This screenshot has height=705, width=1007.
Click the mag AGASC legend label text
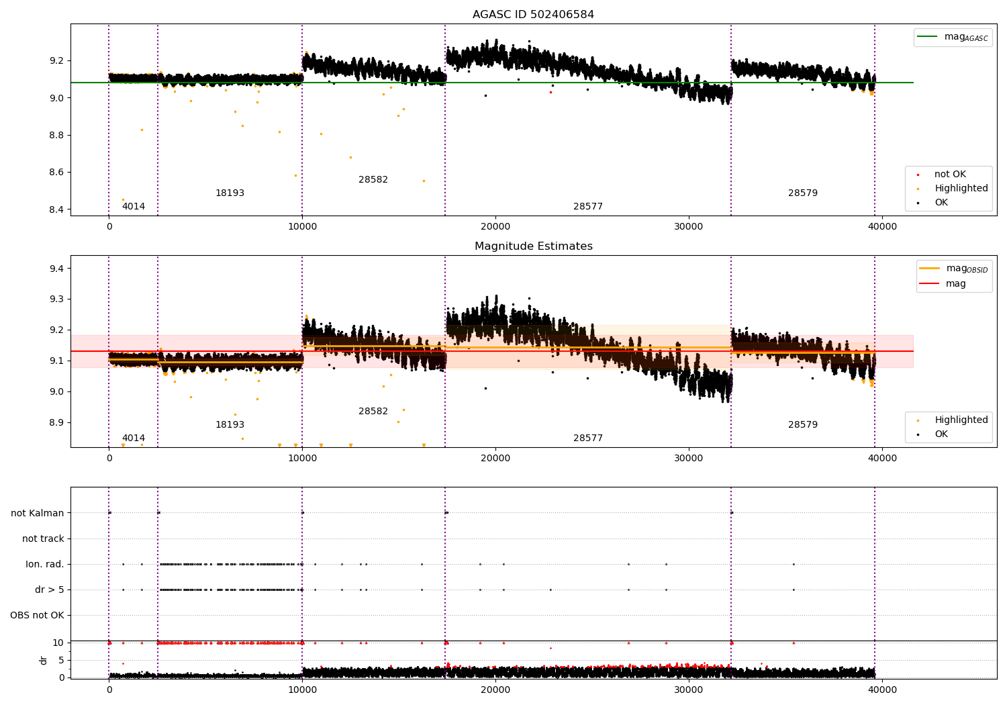[966, 37]
